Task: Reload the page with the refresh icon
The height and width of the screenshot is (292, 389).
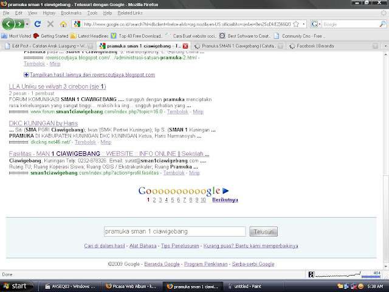Action: pos(38,24)
